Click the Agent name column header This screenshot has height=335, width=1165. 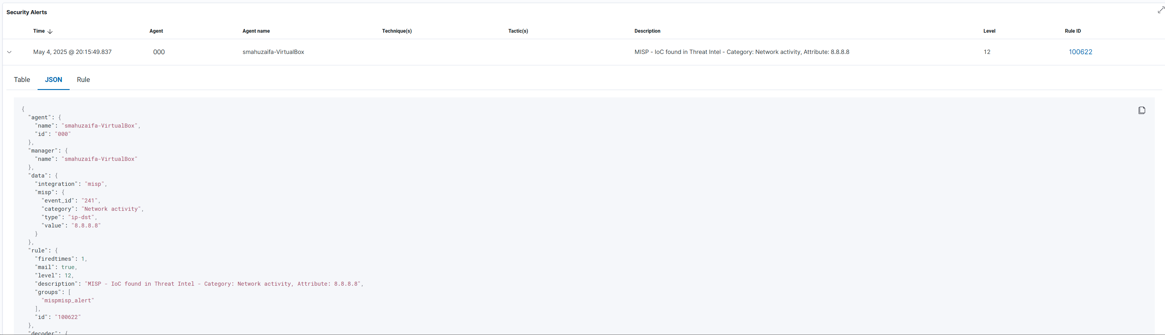click(256, 31)
